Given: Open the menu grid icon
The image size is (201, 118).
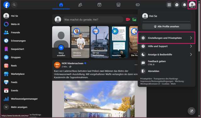Looking at the screenshot, I should point(169,5).
